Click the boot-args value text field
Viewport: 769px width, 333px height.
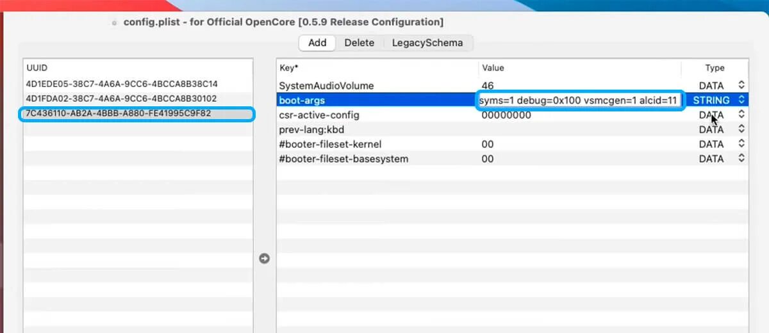pos(578,101)
